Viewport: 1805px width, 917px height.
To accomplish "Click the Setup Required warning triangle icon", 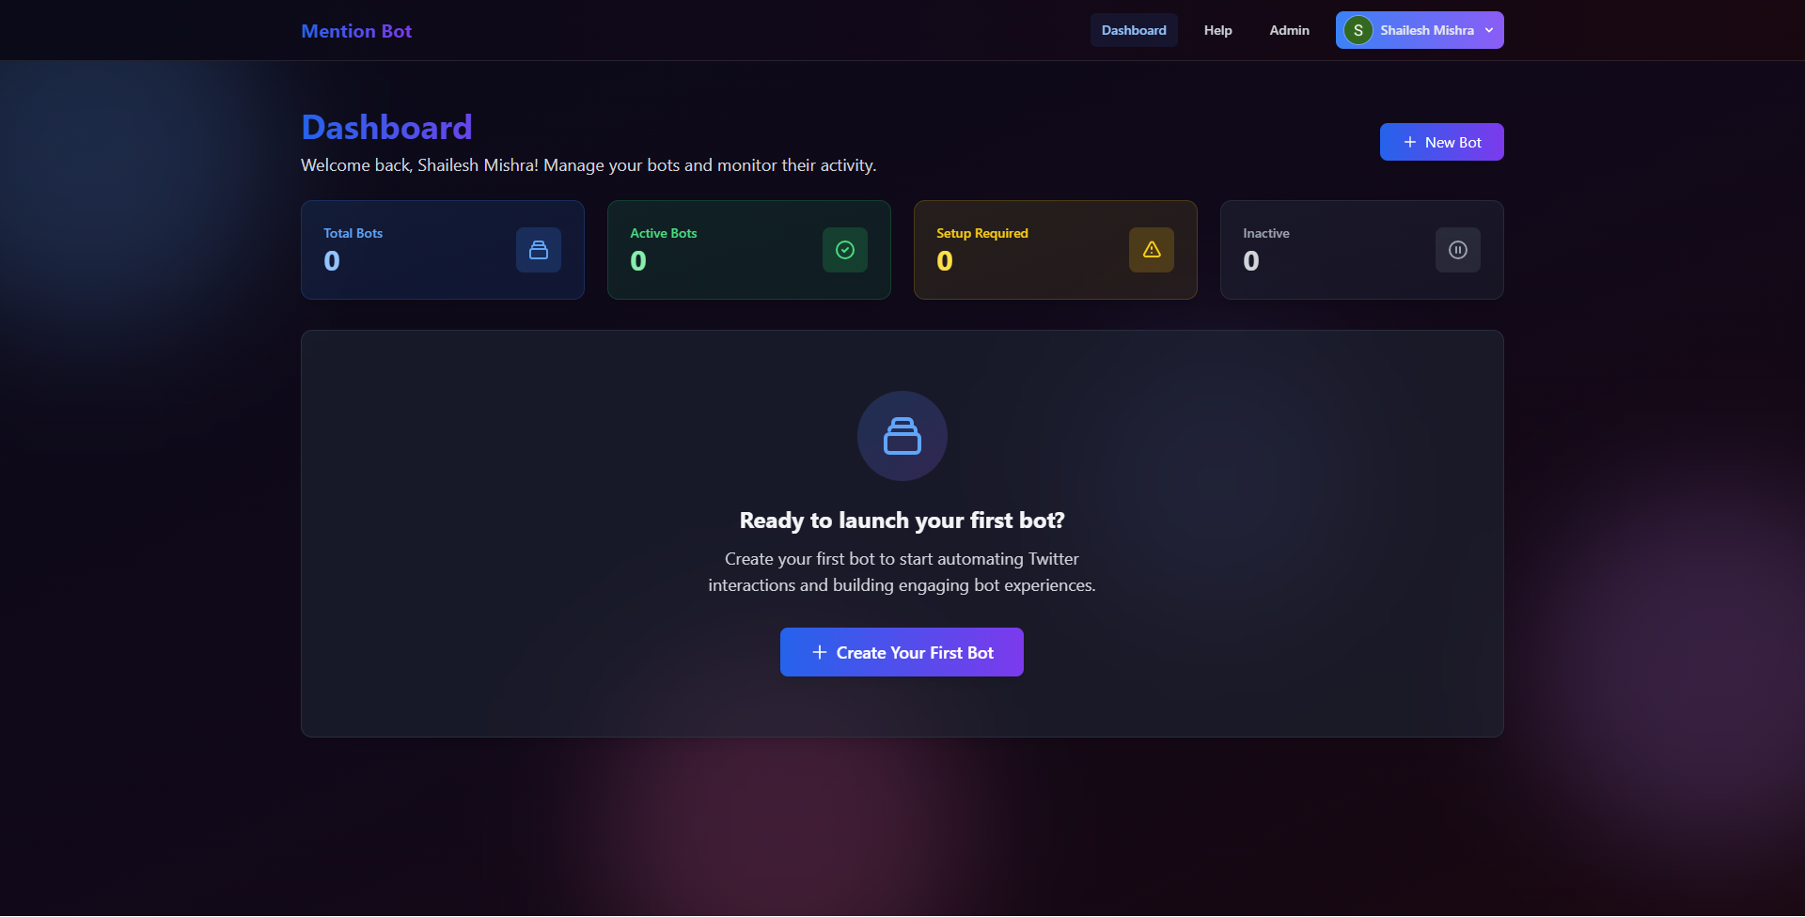I will pos(1152,250).
